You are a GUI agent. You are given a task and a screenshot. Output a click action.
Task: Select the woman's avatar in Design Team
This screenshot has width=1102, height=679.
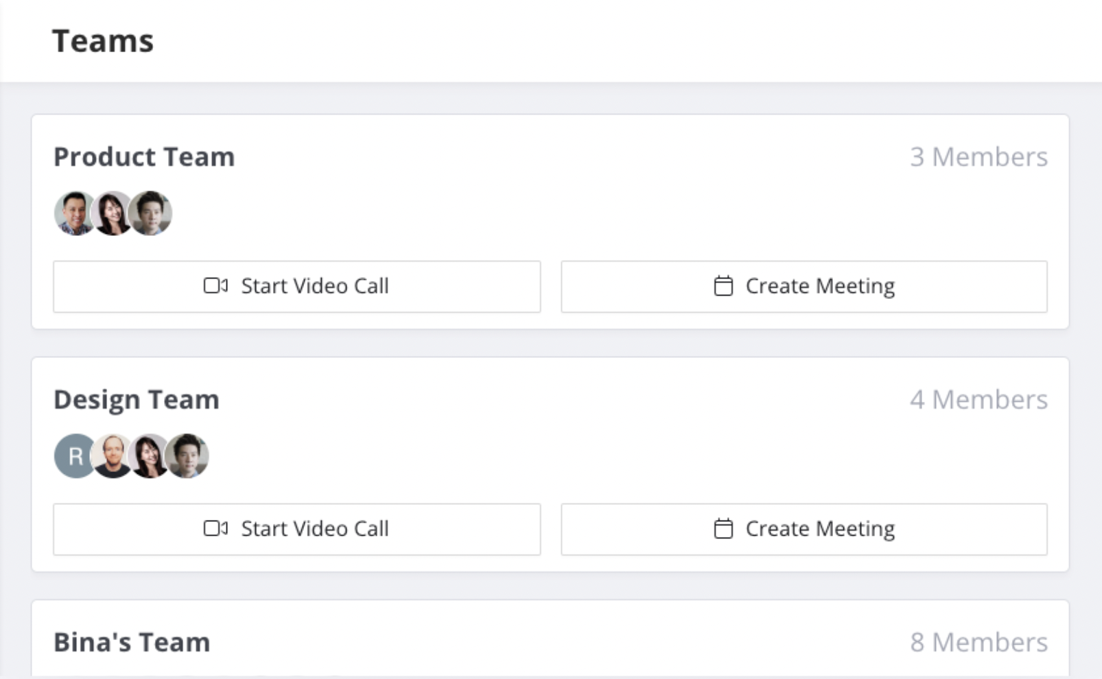(x=149, y=456)
